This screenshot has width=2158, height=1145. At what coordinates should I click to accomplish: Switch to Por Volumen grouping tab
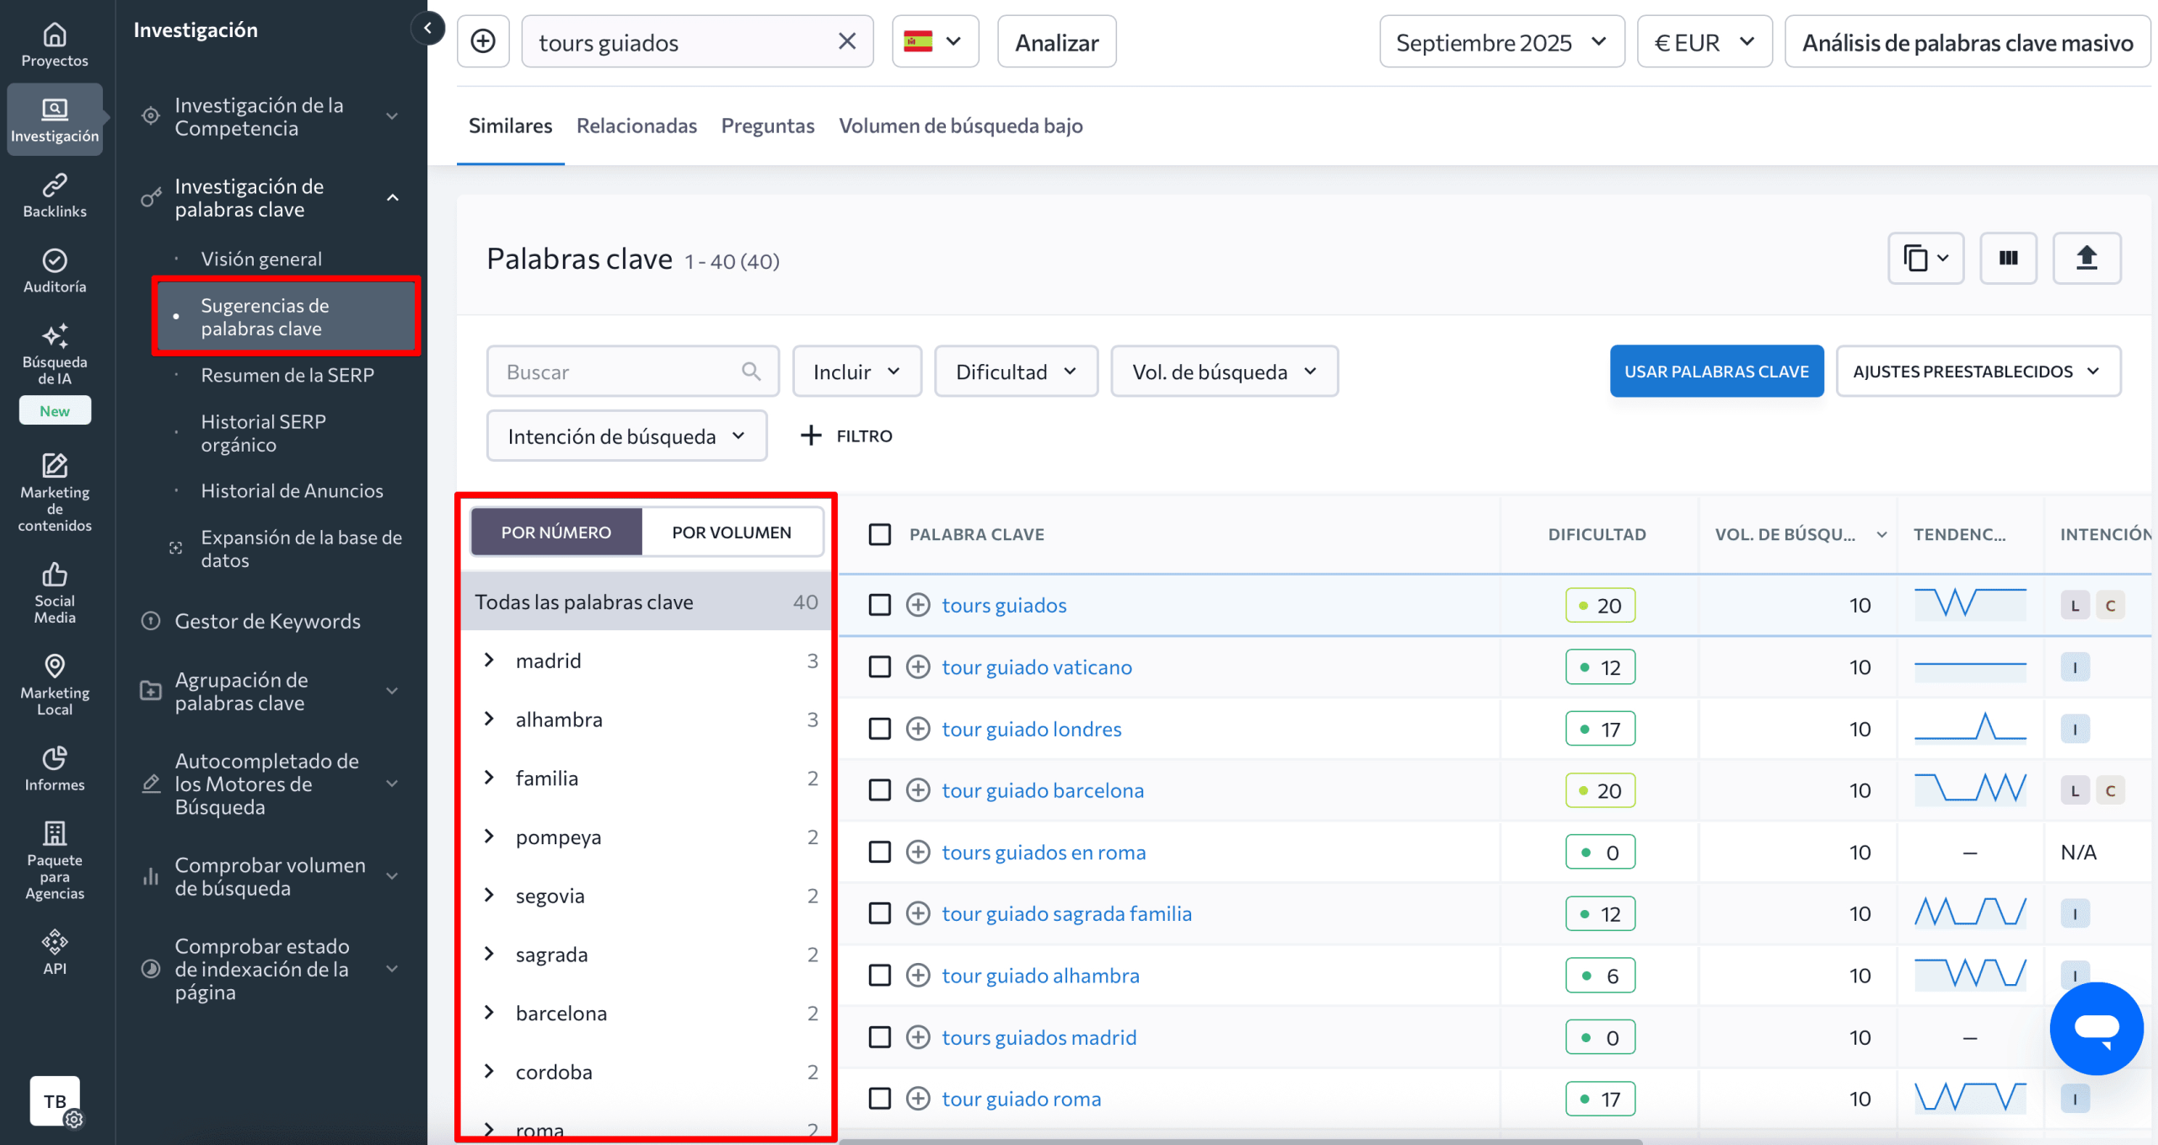click(x=731, y=532)
